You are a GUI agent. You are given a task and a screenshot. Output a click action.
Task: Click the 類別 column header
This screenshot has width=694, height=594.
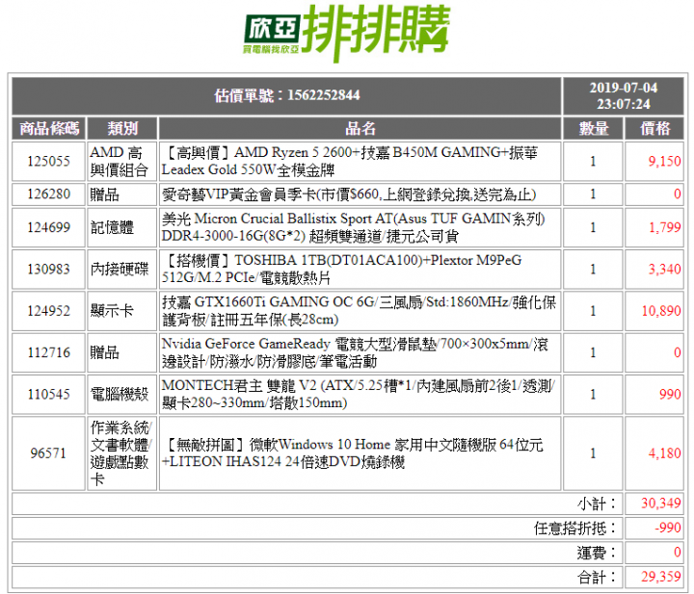(x=122, y=129)
